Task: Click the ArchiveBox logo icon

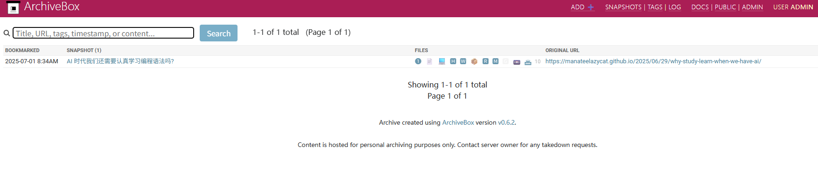Action: pyautogui.click(x=13, y=7)
